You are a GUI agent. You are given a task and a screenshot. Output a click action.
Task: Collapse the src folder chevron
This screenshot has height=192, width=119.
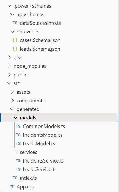tap(9, 83)
